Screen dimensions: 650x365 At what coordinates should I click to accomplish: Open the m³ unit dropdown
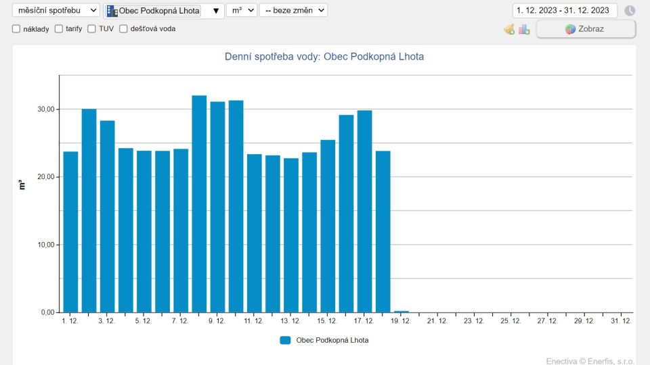pos(242,10)
